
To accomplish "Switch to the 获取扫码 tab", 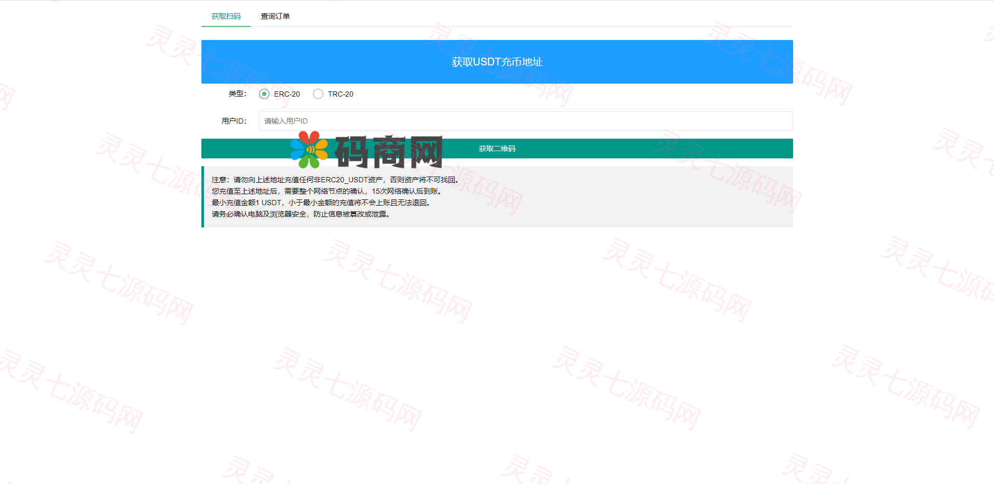I will pyautogui.click(x=226, y=16).
